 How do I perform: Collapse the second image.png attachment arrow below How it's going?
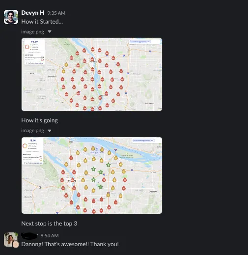coord(50,131)
